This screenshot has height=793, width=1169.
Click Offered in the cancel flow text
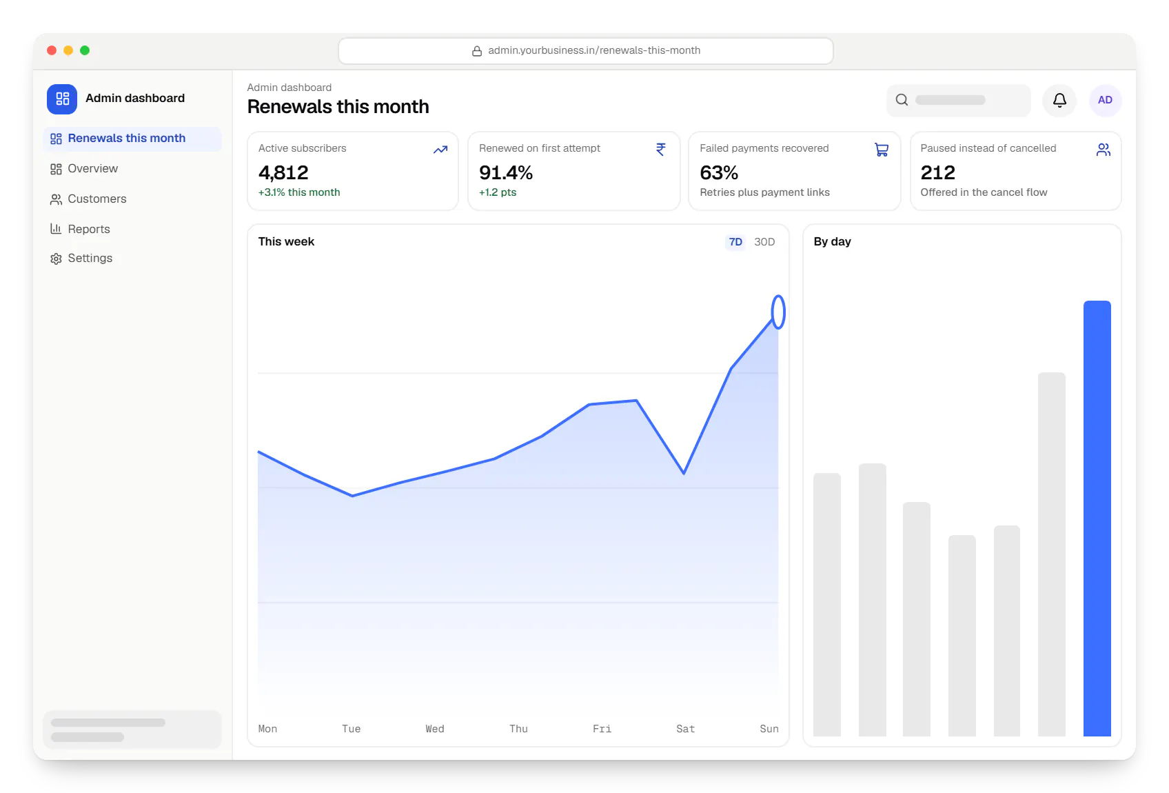984,192
